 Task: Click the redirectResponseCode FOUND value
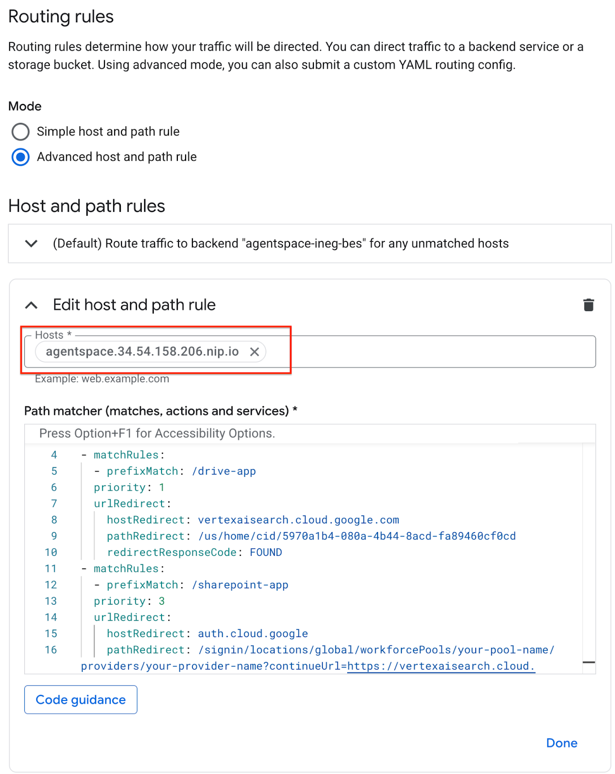(x=265, y=552)
